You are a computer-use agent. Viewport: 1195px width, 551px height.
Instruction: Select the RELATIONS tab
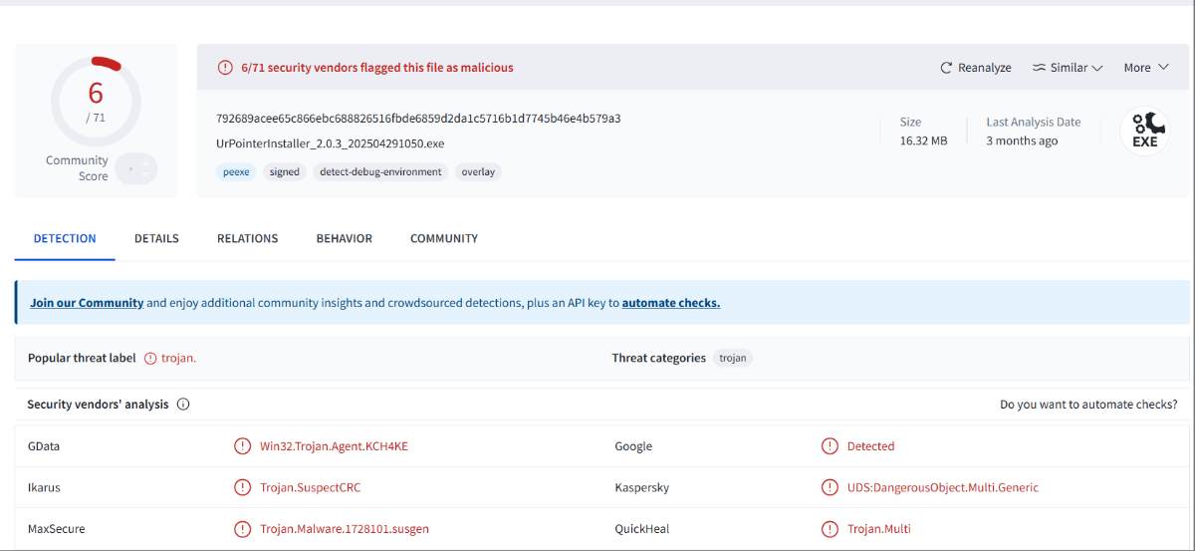coord(247,239)
